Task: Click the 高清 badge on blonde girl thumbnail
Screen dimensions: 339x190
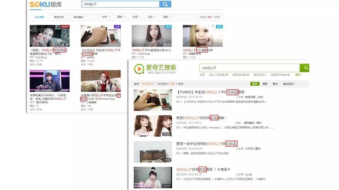Action: (x=219, y=27)
